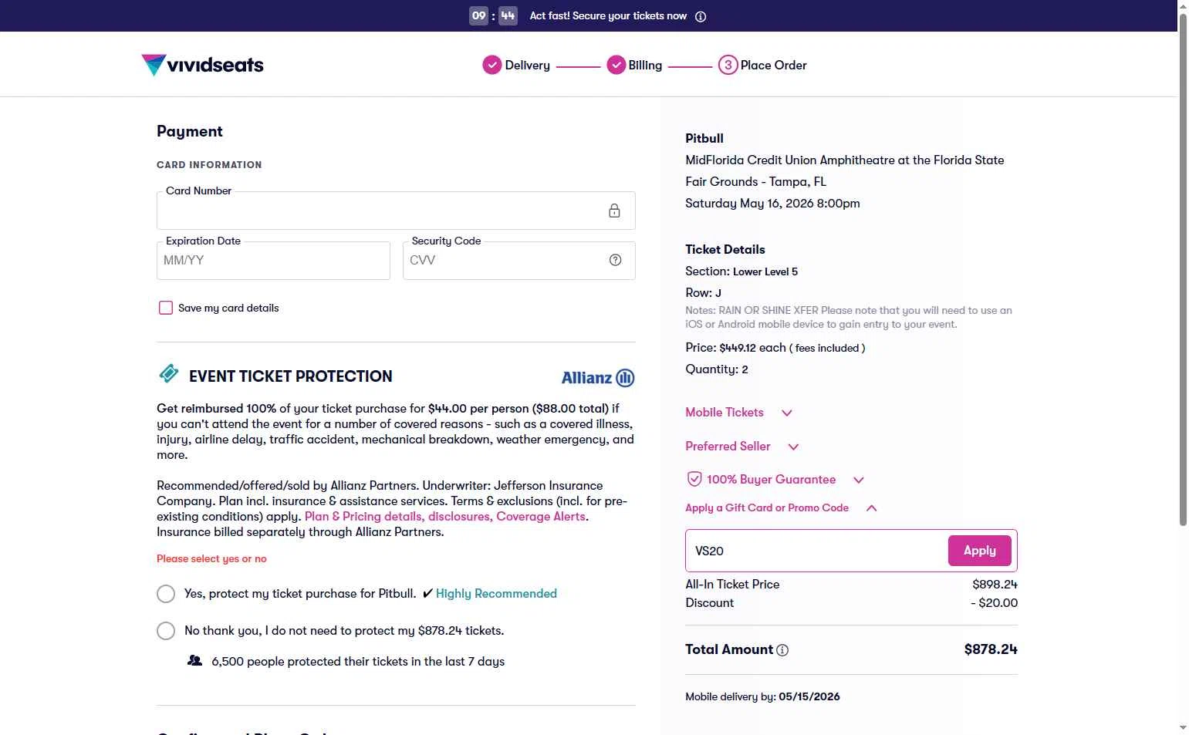
Task: Click the Allianz logo
Action: 597,378
